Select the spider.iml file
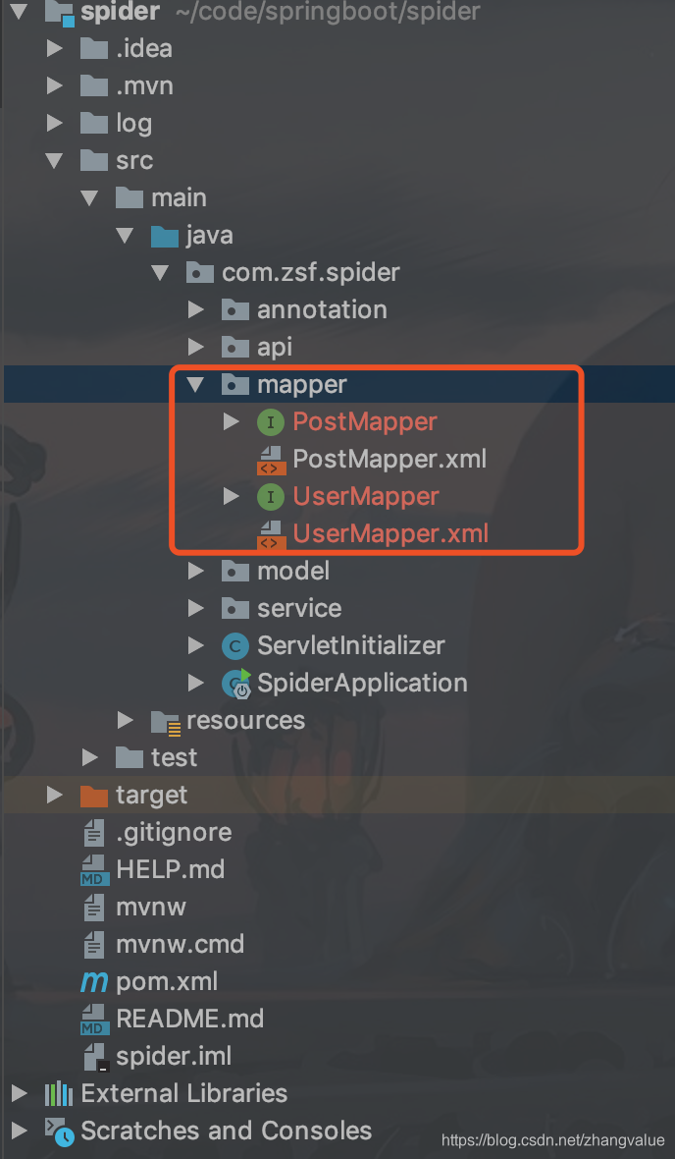This screenshot has height=1159, width=675. pyautogui.click(x=174, y=1056)
